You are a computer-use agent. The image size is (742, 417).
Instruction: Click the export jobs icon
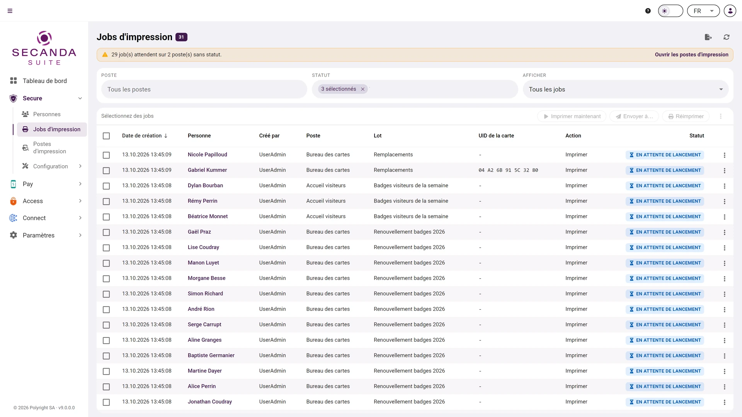click(708, 37)
